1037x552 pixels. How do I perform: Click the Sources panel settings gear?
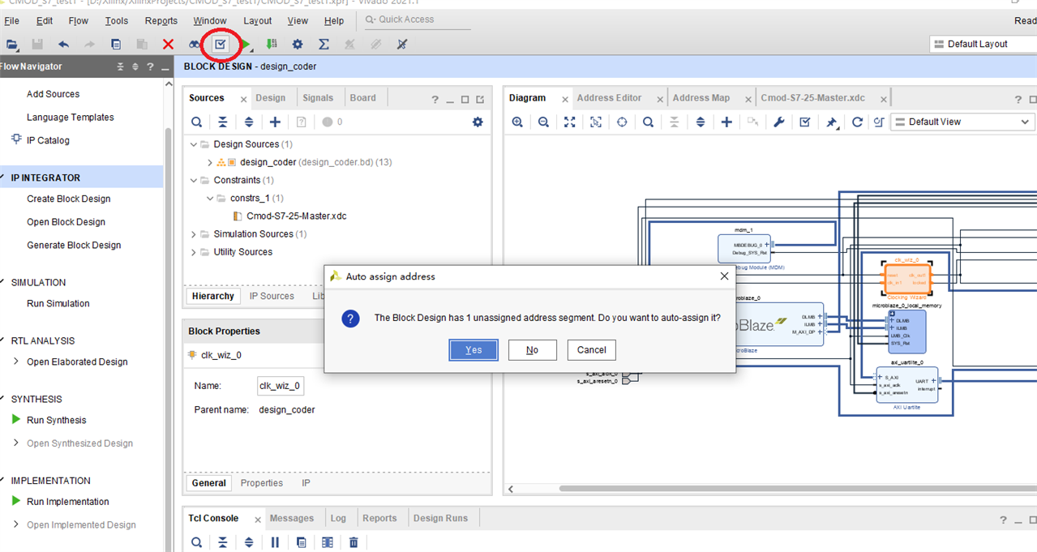pyautogui.click(x=478, y=122)
